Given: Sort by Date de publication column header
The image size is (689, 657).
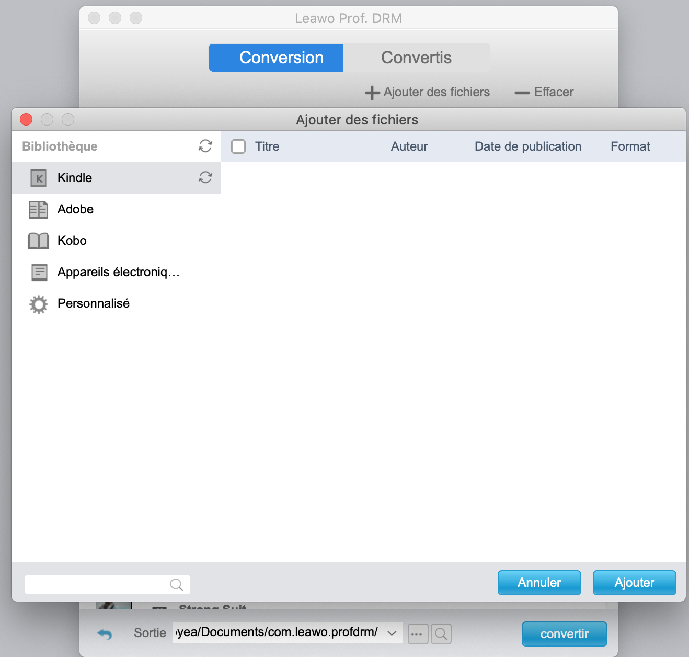Looking at the screenshot, I should click(x=528, y=146).
